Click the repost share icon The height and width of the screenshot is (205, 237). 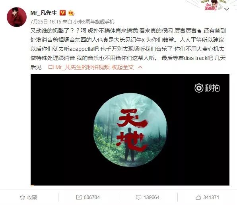pos(79,197)
